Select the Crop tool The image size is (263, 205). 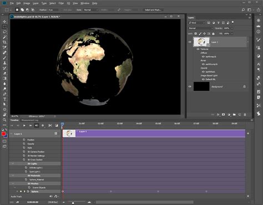click(4, 42)
